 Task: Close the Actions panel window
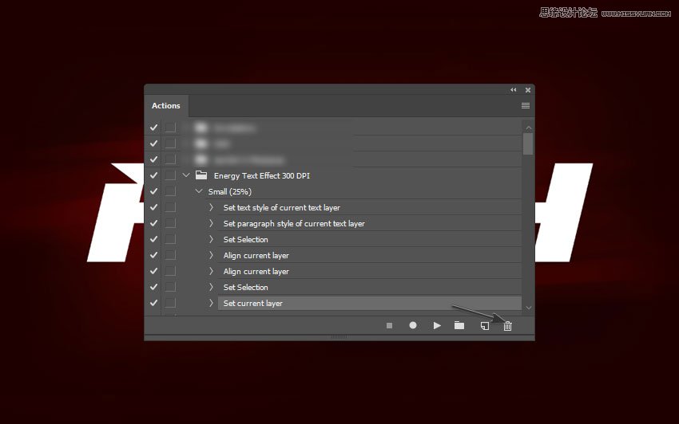pos(527,90)
